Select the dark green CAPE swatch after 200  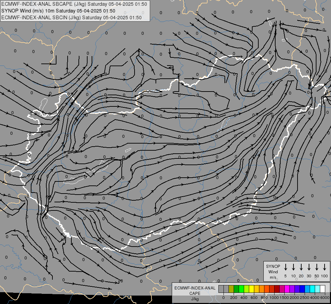click(236, 289)
